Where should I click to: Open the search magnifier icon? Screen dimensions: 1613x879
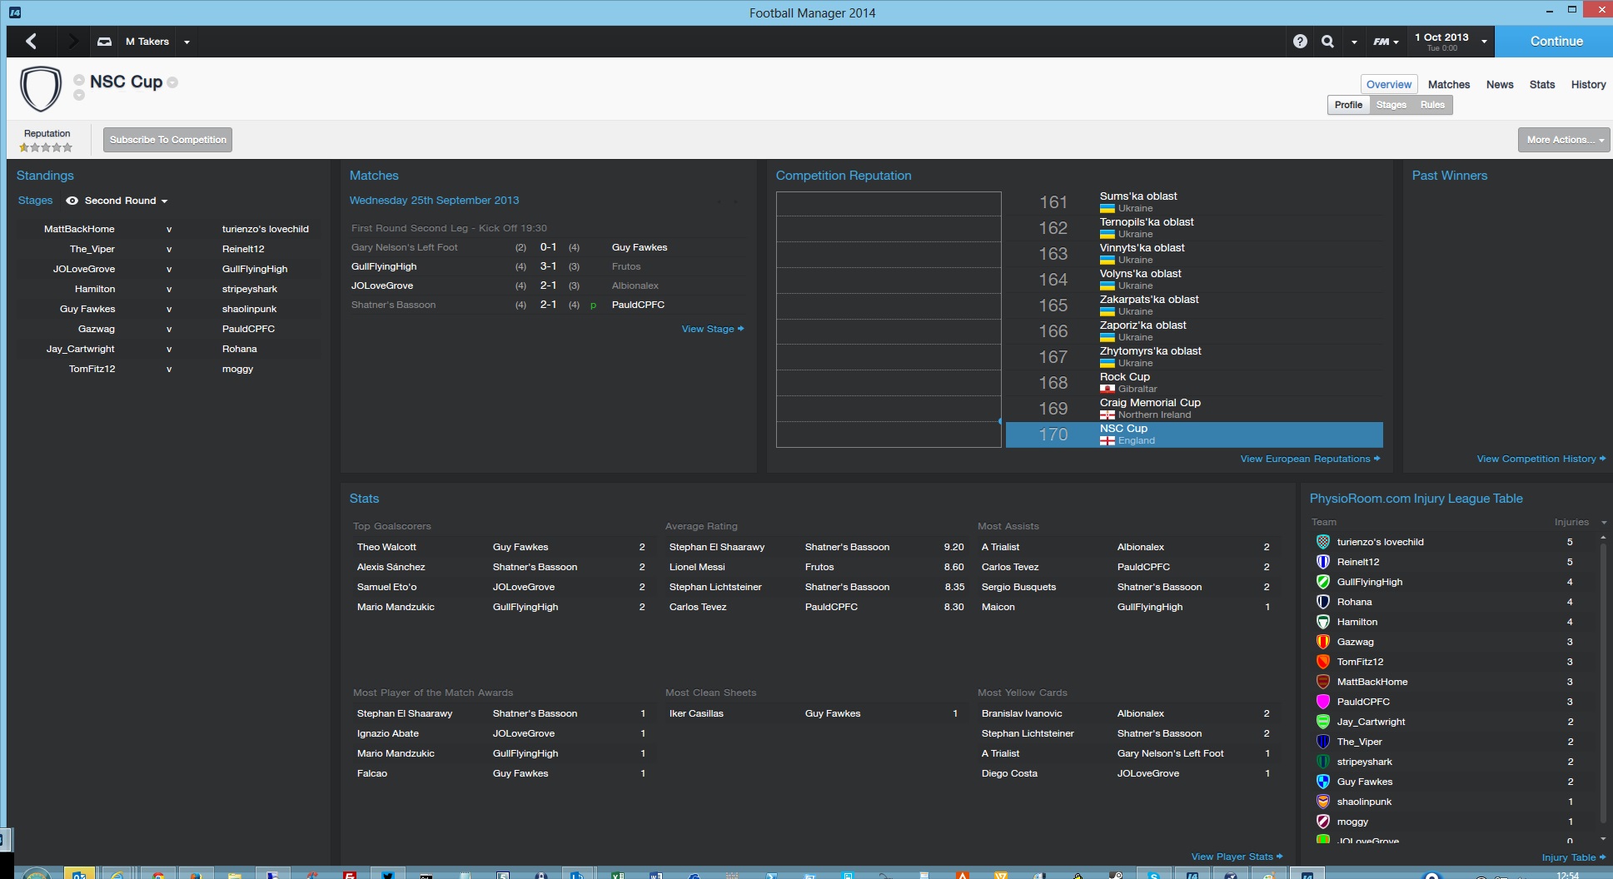tap(1327, 42)
